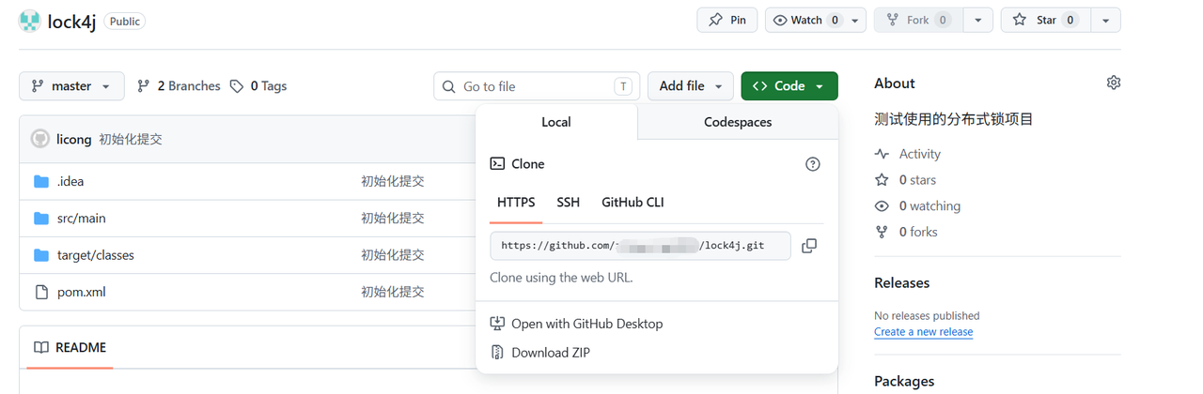Click the clone help question mark icon
Image resolution: width=1203 pixels, height=394 pixels.
coord(813,164)
